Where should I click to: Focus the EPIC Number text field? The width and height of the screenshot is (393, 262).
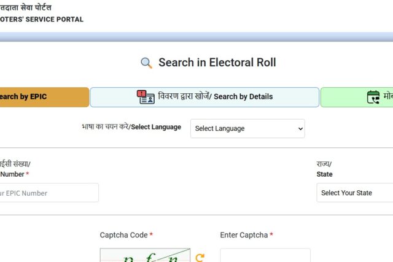point(49,193)
